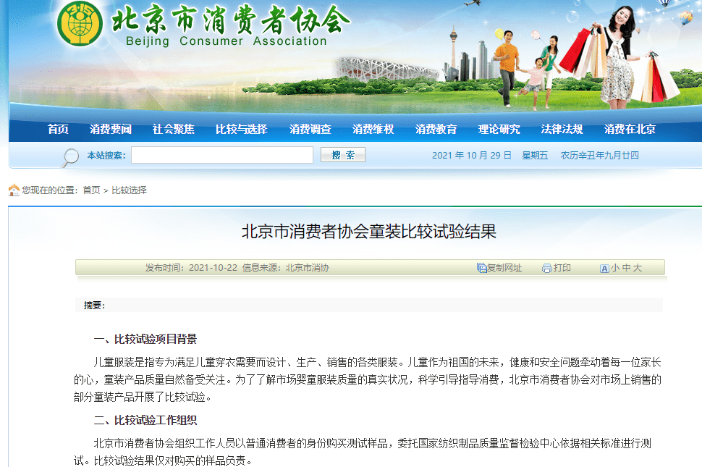This screenshot has width=702, height=467.
Task: Click the Bird's Nest stadium image
Action: coord(386,70)
